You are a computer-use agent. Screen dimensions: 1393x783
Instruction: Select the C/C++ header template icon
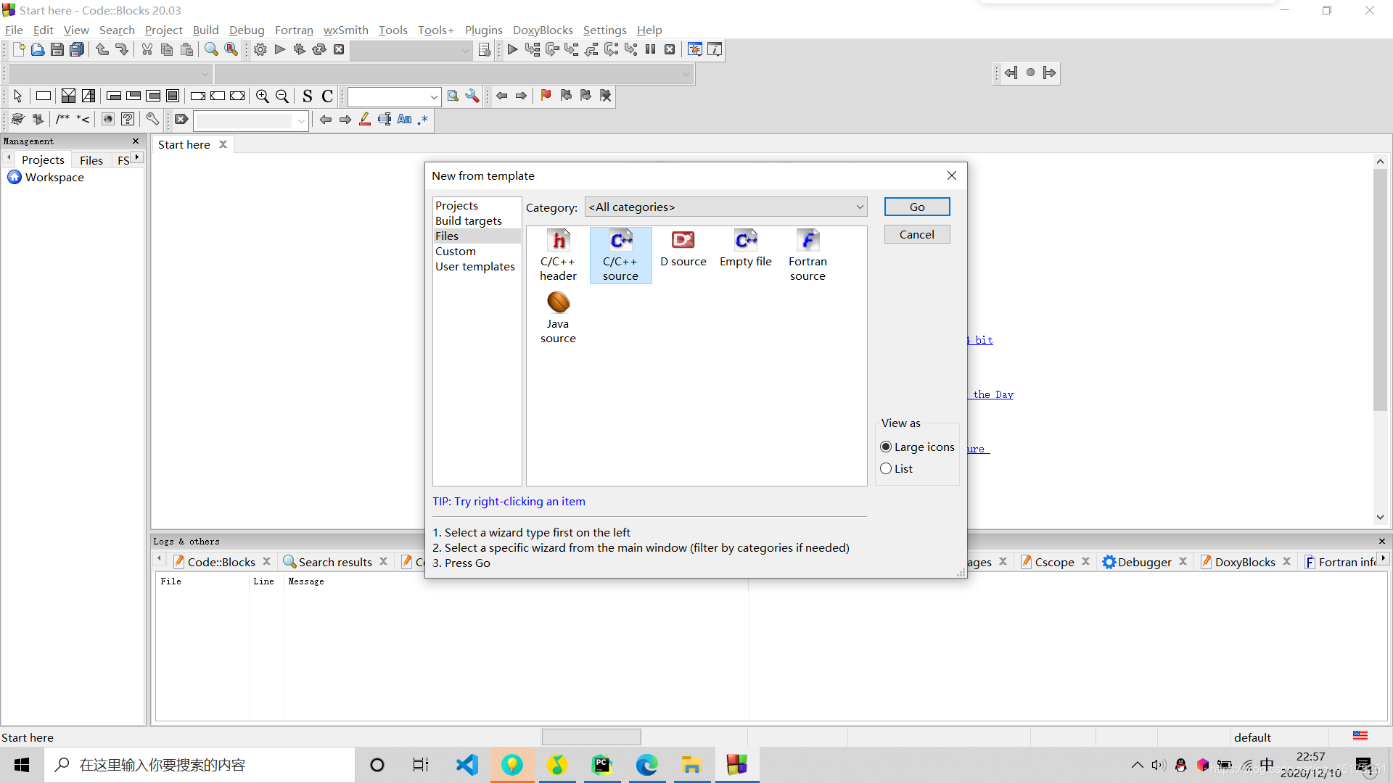(x=558, y=254)
